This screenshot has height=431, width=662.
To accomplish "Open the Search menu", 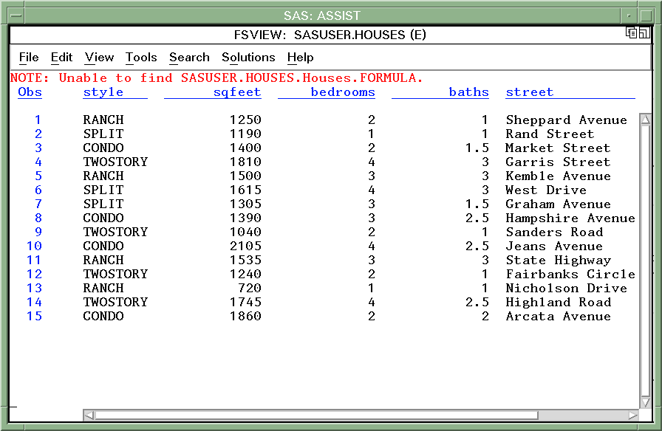I will pos(188,57).
